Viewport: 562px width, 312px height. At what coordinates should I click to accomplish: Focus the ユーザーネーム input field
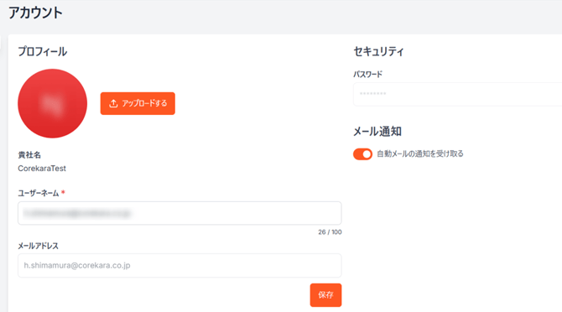point(180,213)
